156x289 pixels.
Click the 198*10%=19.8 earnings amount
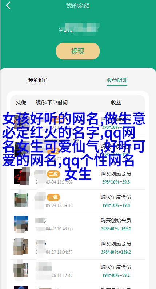pyautogui.click(x=116, y=205)
